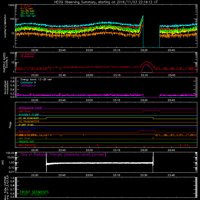
Task: Click the peak of the LO channel particle bump
Action: point(147,61)
